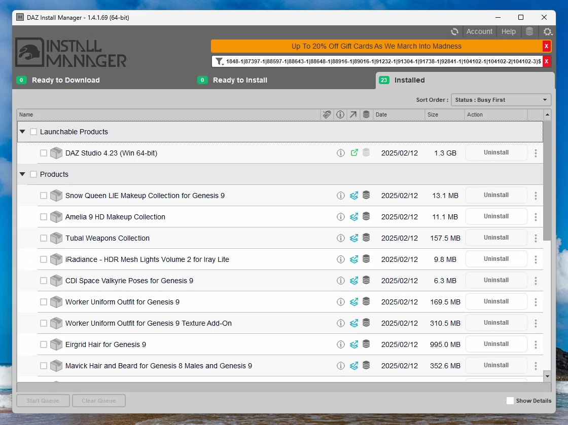Image resolution: width=568 pixels, height=425 pixels.
Task: Click the Start Queue button
Action: point(43,401)
